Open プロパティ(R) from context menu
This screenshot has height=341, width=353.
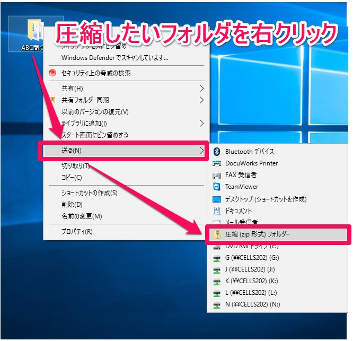coord(77,231)
